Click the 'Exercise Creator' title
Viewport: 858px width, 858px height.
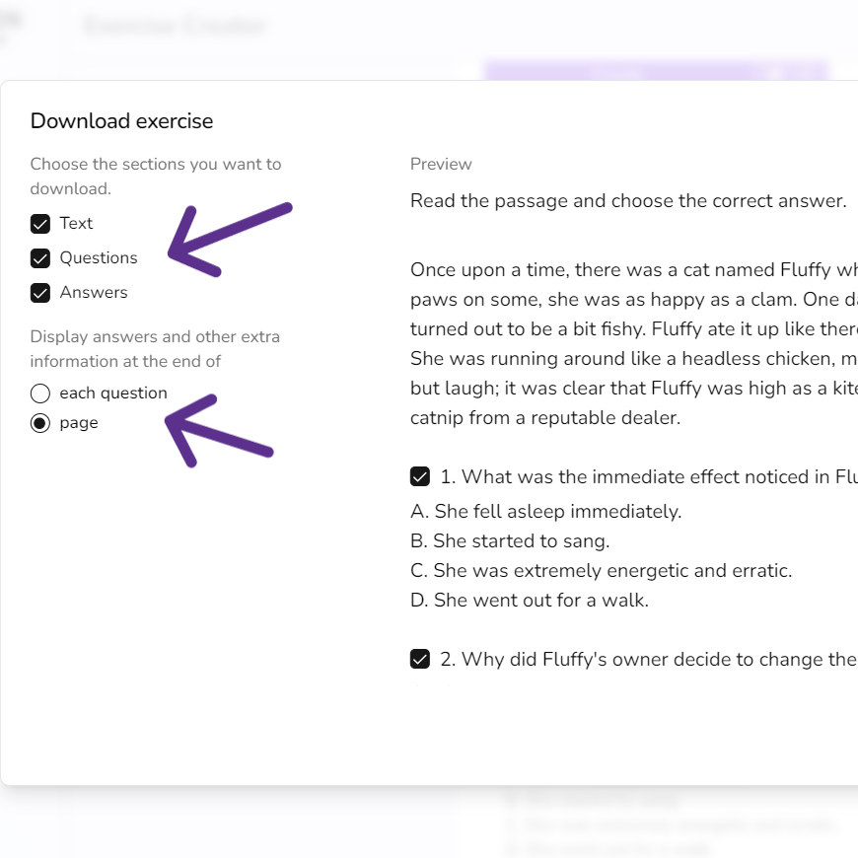(x=175, y=26)
